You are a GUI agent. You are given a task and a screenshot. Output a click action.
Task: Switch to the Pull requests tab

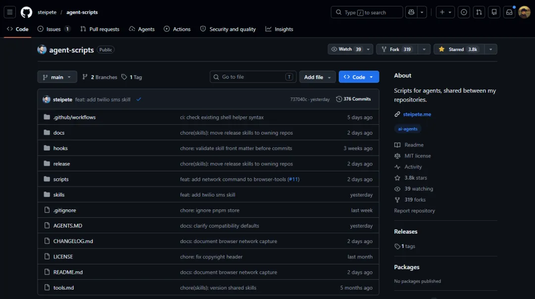[100, 29]
